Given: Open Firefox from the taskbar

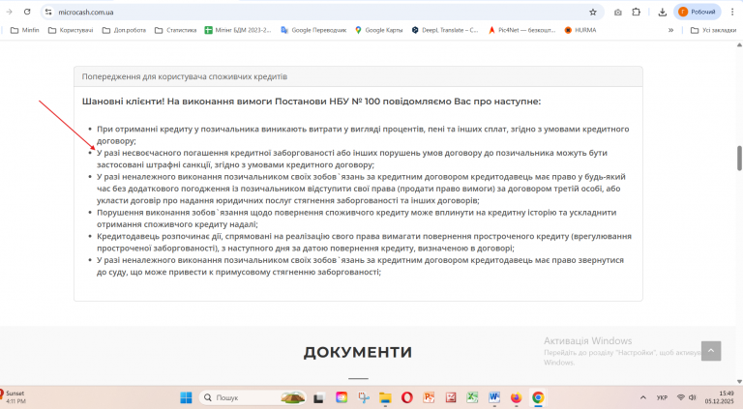Looking at the screenshot, I should tap(516, 397).
